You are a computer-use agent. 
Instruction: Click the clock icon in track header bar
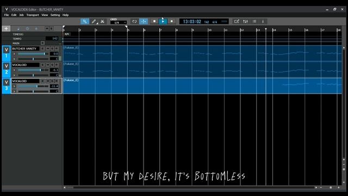[27, 29]
